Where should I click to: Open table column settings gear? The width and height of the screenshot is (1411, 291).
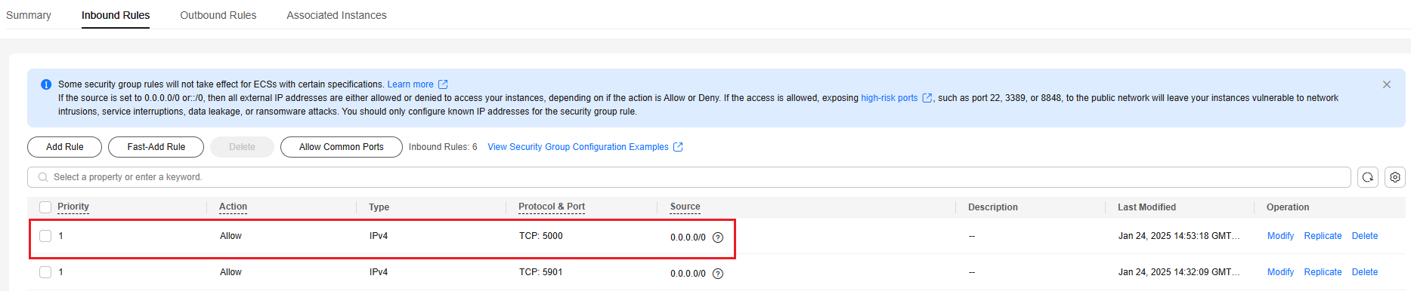point(1395,177)
